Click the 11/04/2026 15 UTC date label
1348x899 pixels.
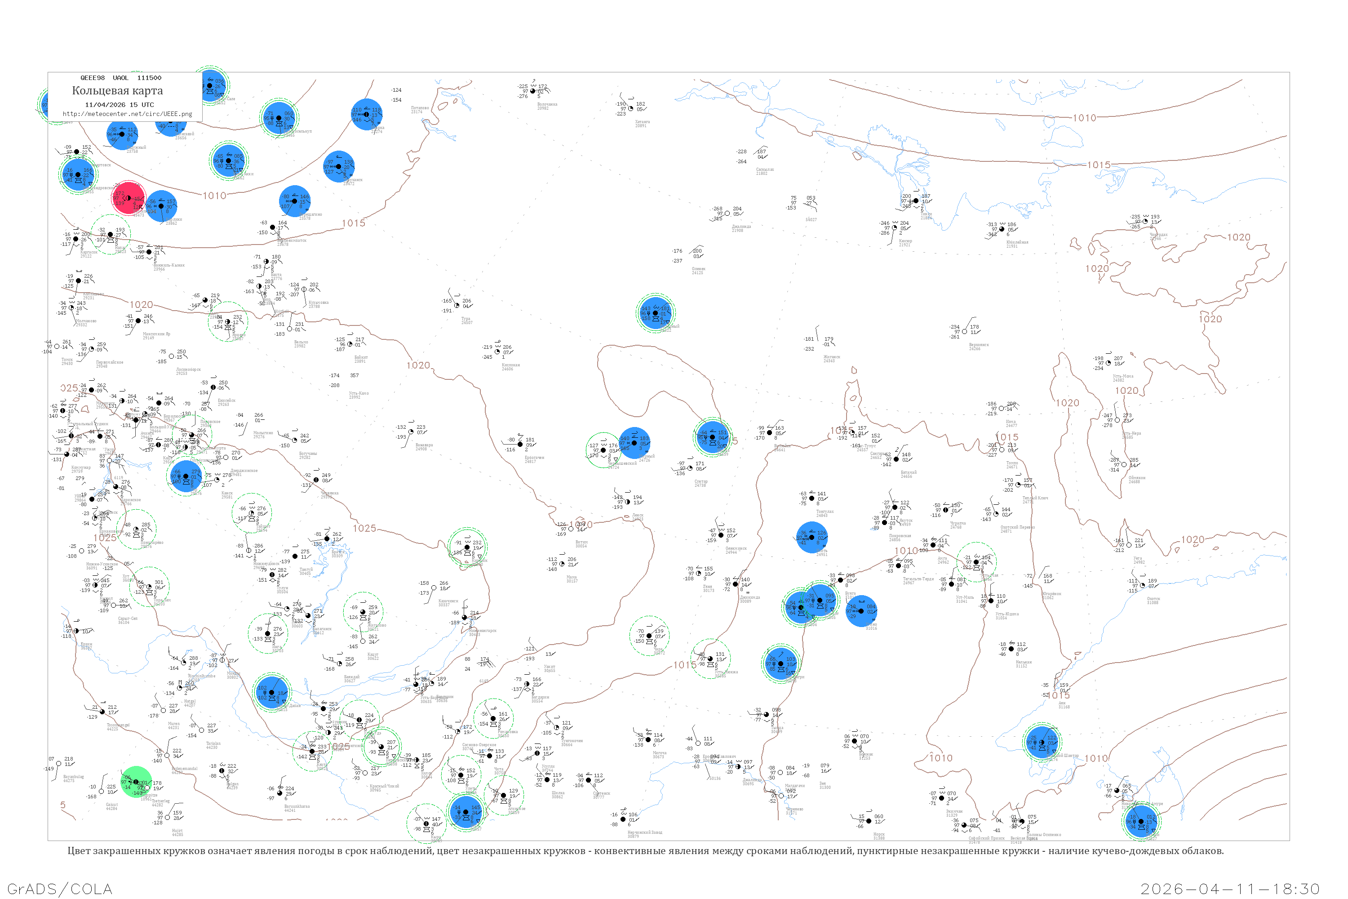tap(119, 105)
